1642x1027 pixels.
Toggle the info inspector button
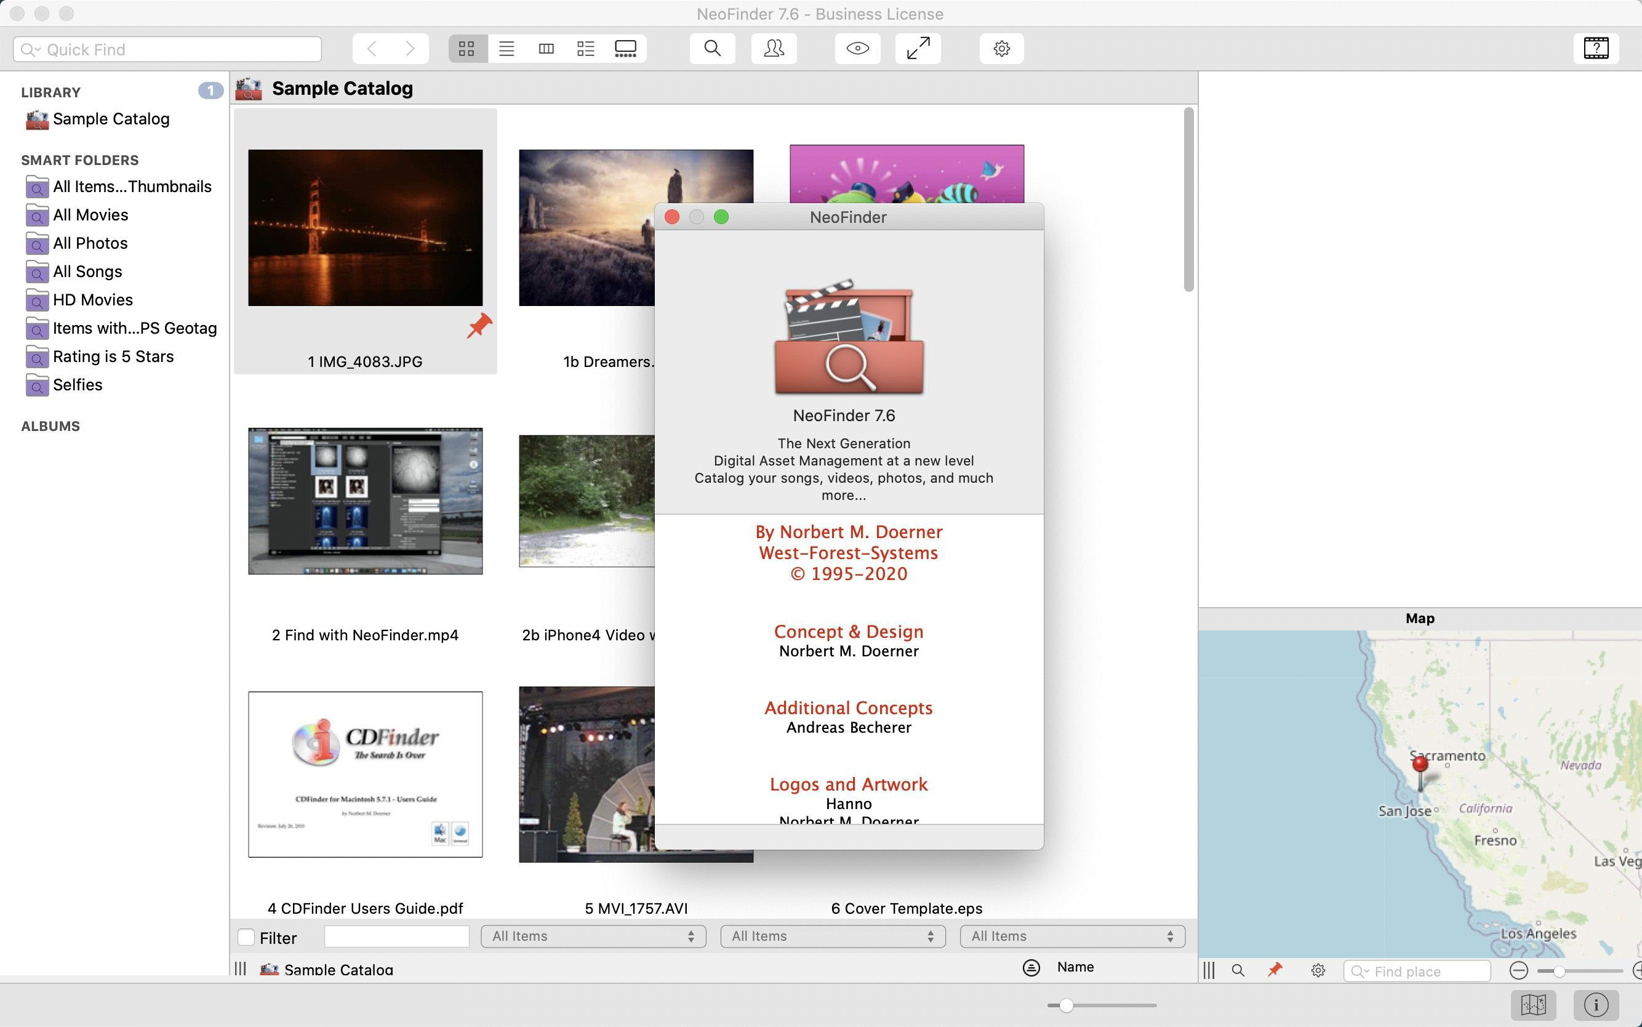click(x=1596, y=1005)
